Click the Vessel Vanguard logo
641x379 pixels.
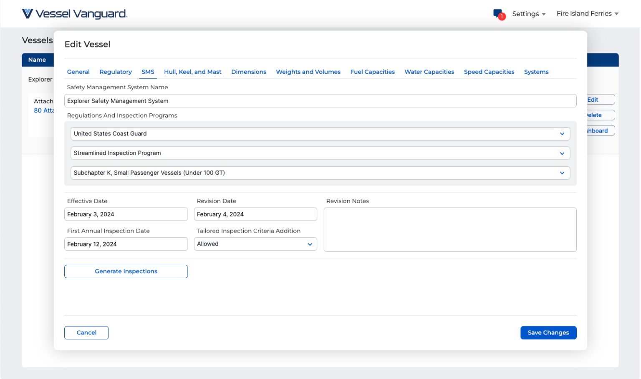(74, 14)
